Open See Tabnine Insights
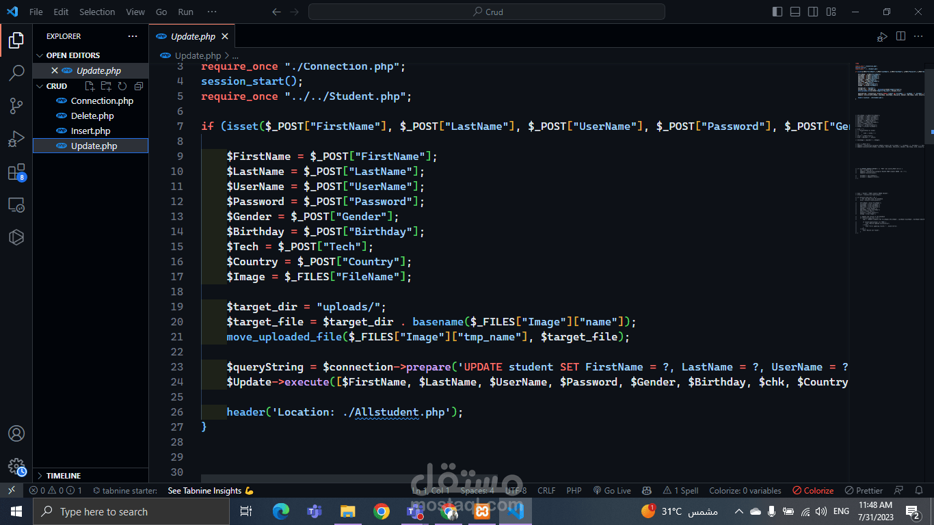The width and height of the screenshot is (934, 525). pyautogui.click(x=211, y=490)
